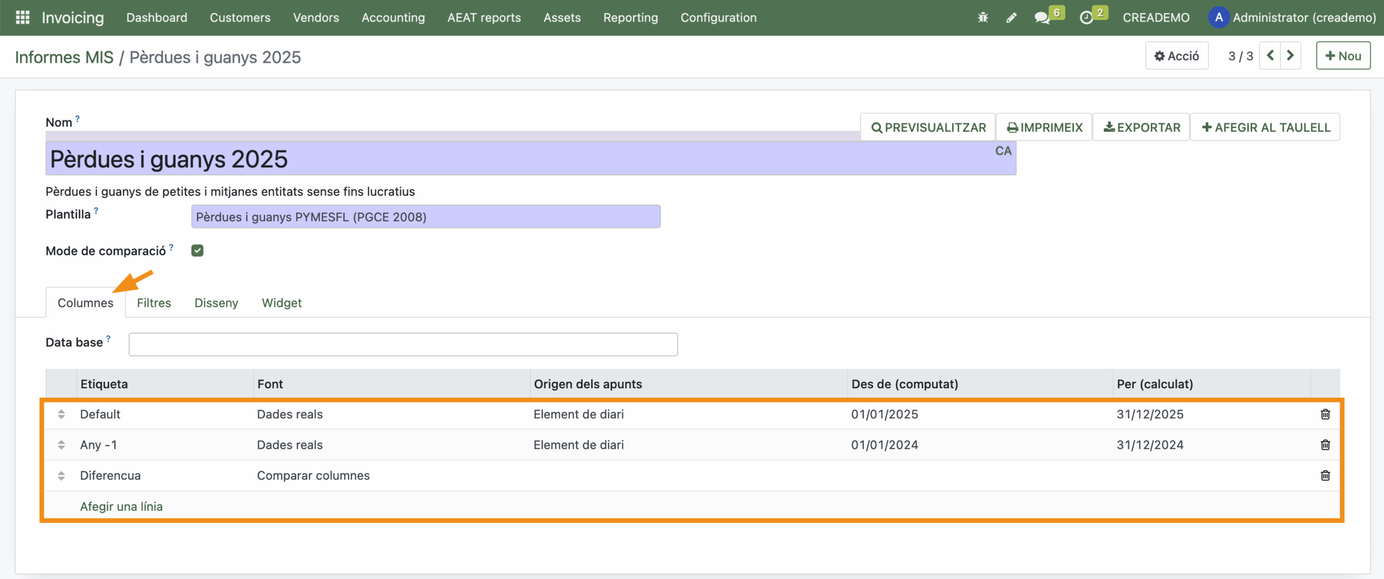The height and width of the screenshot is (579, 1384).
Task: Click trash icon for Diferencua row
Action: pos(1325,476)
